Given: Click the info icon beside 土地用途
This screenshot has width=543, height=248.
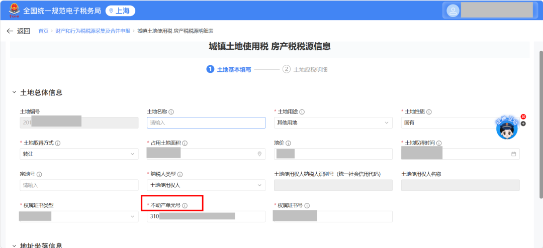Looking at the screenshot, I should pyautogui.click(x=302, y=112).
